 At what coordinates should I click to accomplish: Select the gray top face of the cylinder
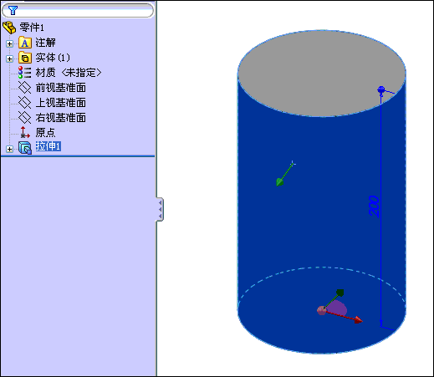pos(321,74)
